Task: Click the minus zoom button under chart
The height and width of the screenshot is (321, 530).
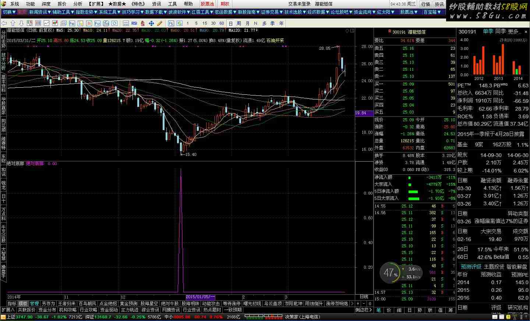Action: (364, 303)
